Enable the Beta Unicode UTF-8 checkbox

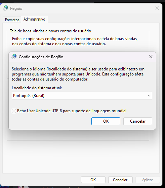[14, 111]
